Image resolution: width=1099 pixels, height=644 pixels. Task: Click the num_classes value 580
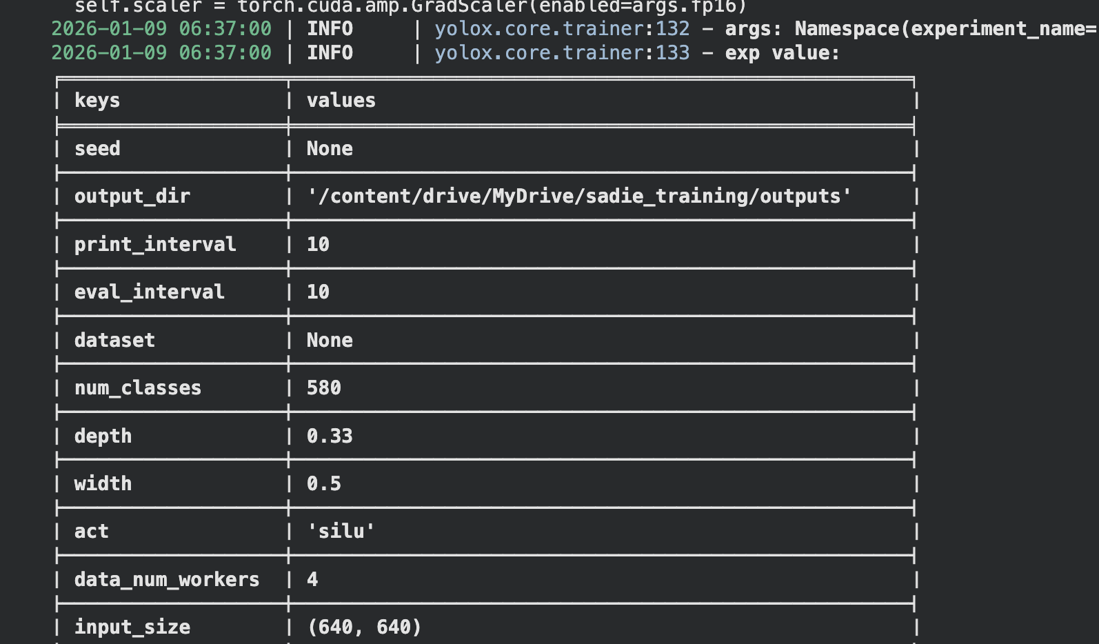[323, 388]
